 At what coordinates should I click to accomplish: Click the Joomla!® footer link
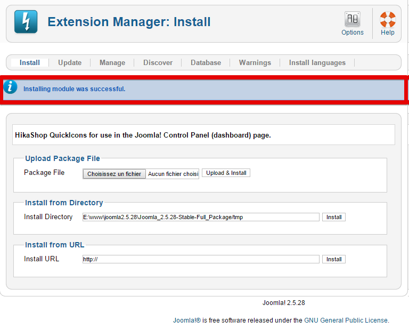(x=187, y=320)
